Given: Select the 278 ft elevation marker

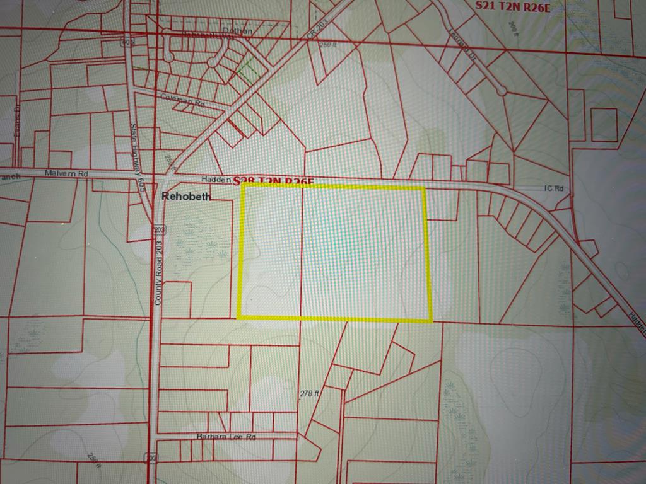Looking at the screenshot, I should 309,393.
